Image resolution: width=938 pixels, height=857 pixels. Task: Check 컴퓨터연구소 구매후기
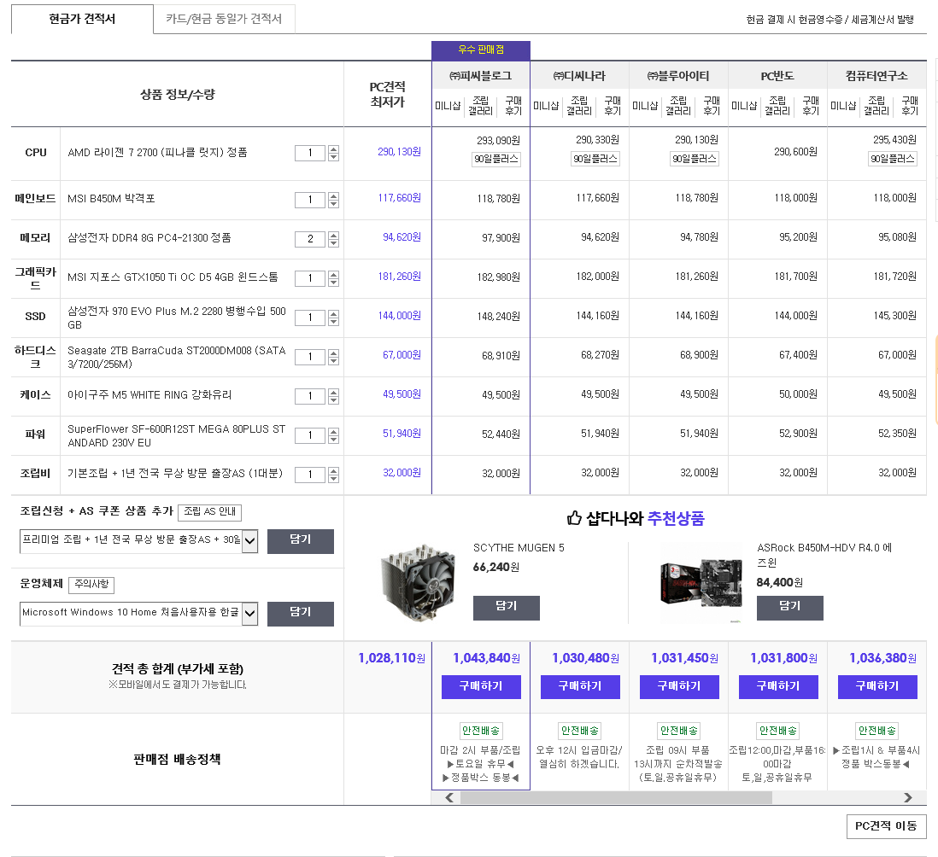click(909, 106)
